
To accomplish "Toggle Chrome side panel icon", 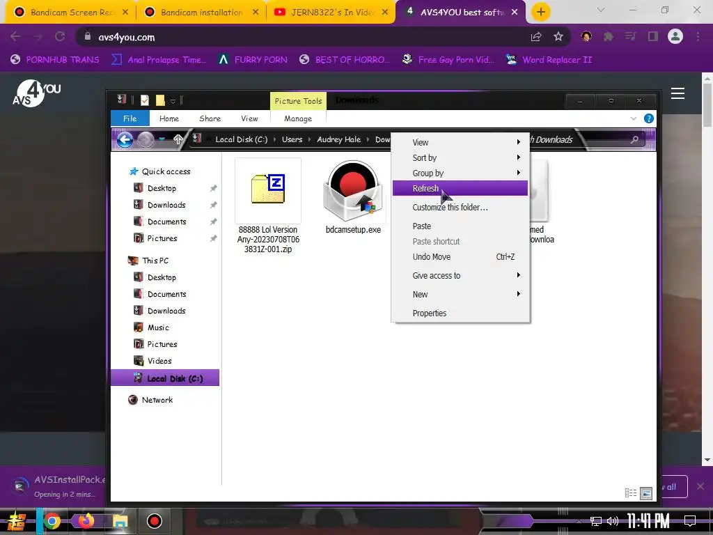I will (x=653, y=37).
